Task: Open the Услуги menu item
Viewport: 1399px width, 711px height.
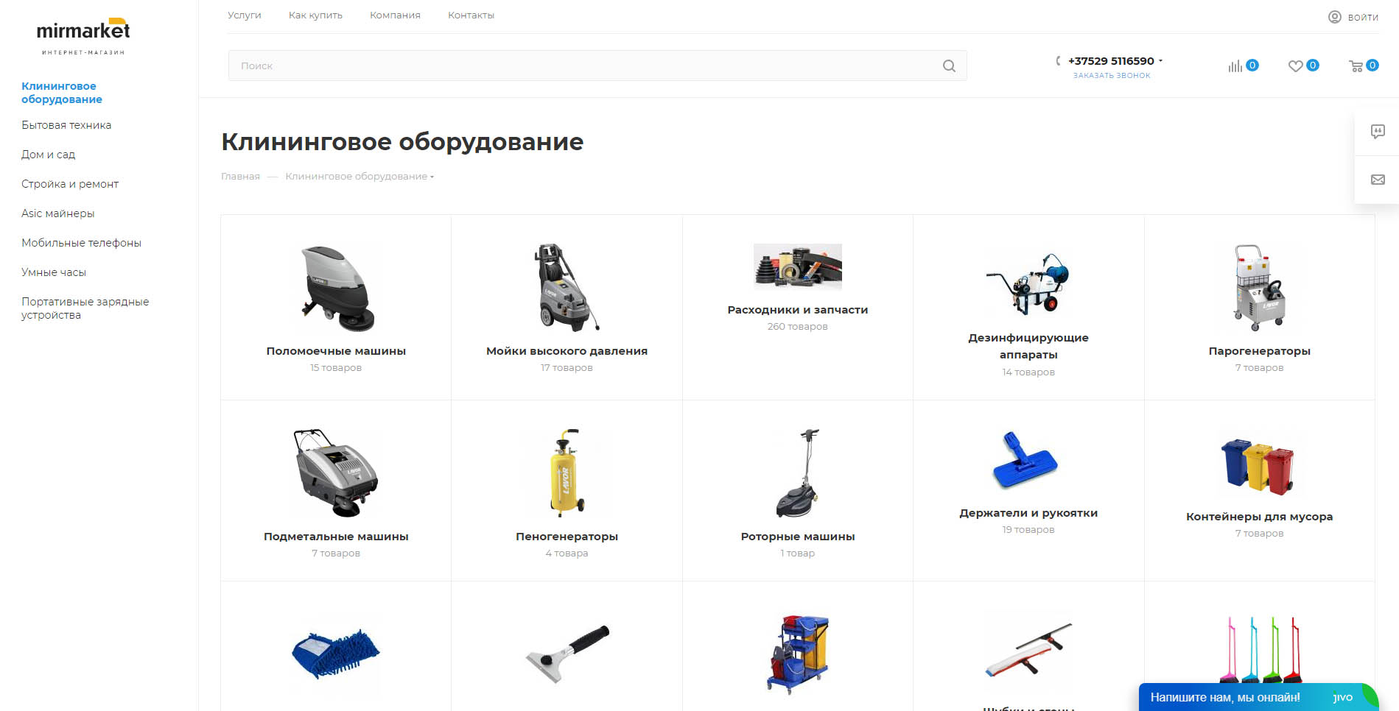Action: click(x=245, y=15)
